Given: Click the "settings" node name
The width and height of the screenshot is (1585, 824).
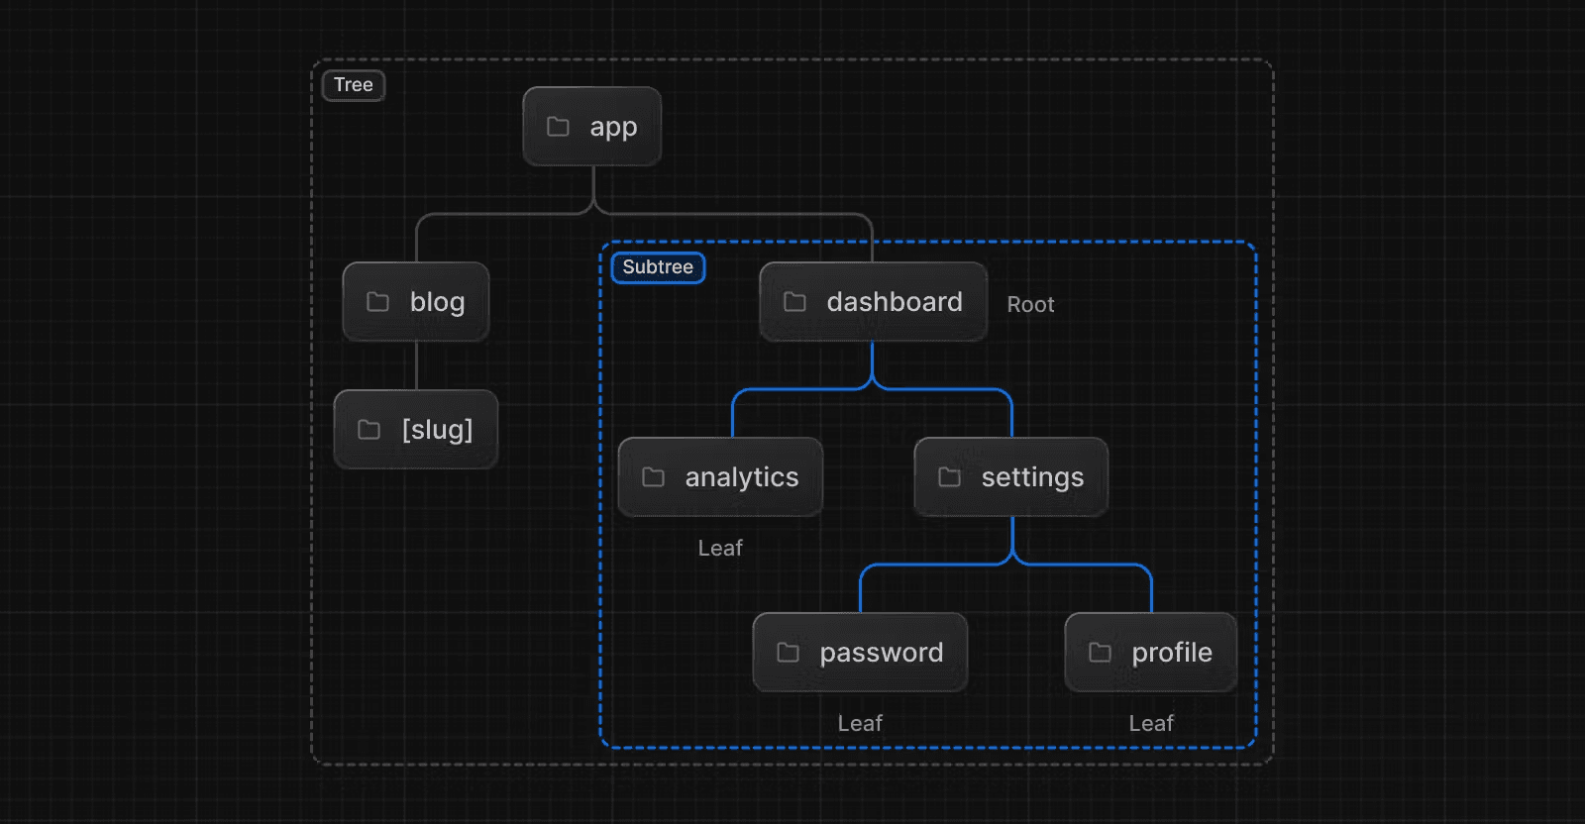Looking at the screenshot, I should coord(1032,477).
